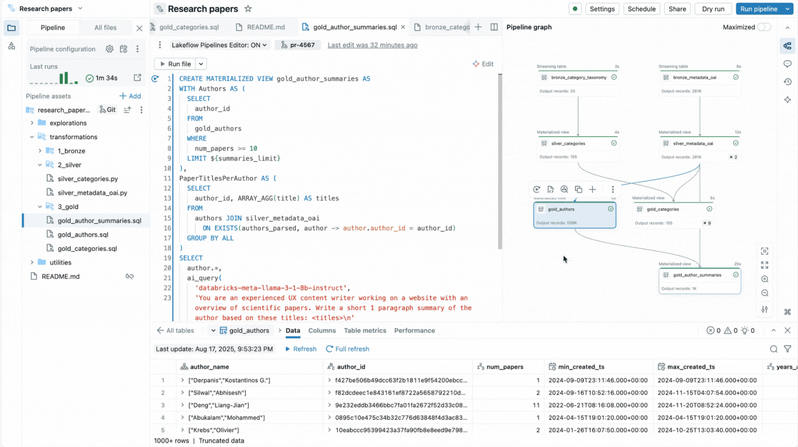Expand the explorations folder
Screen dimensions: 798x447
(x=32, y=123)
